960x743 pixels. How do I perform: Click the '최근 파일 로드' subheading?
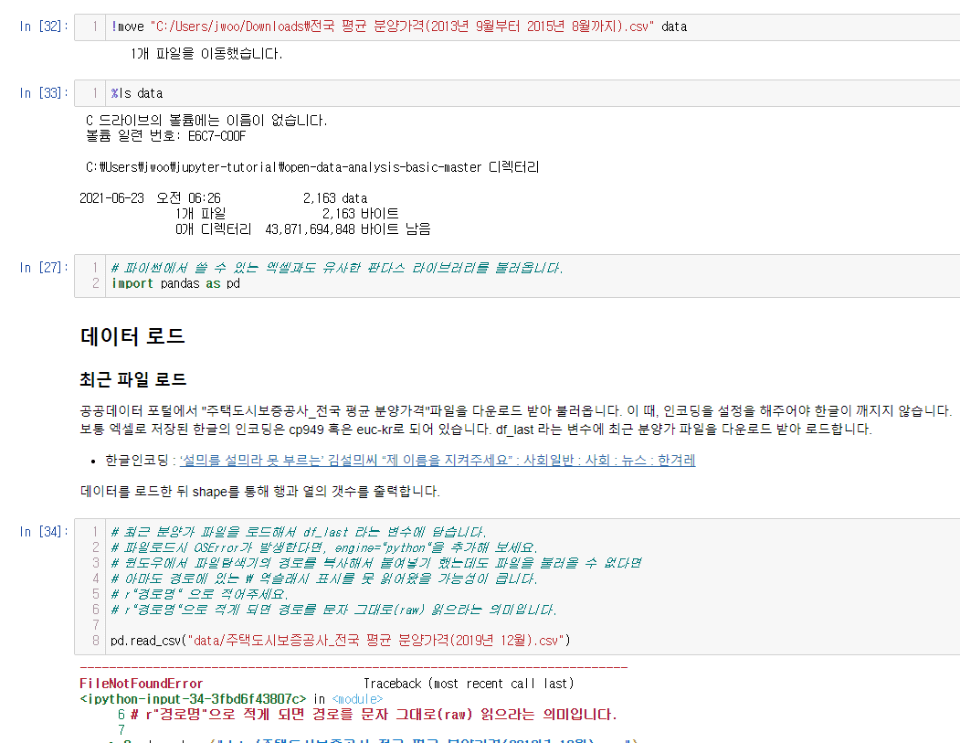tap(132, 380)
